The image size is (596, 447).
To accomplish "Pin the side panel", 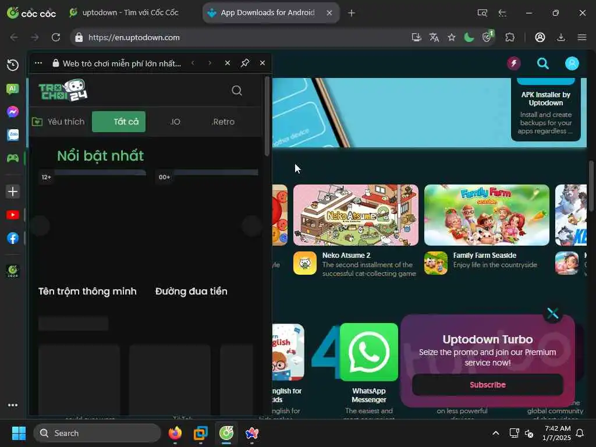I will [245, 63].
